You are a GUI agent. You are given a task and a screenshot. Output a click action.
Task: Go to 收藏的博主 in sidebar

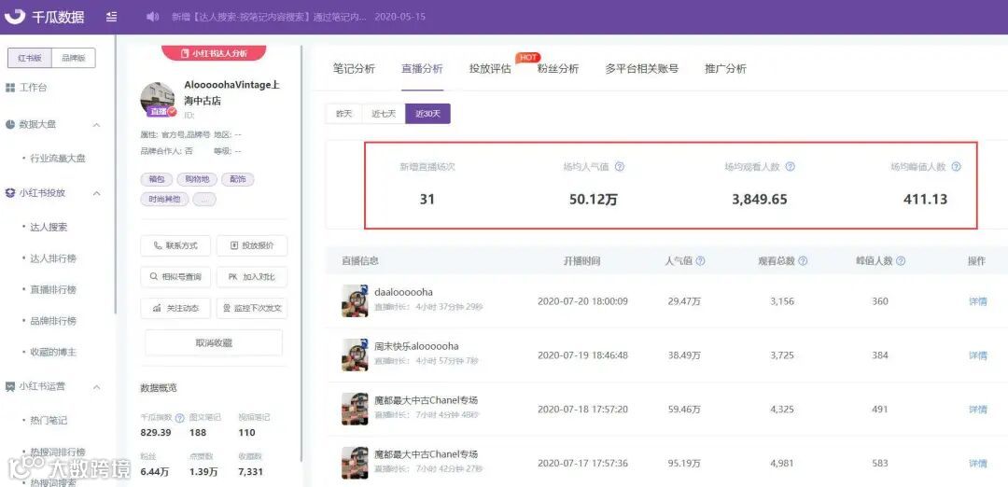(53, 352)
